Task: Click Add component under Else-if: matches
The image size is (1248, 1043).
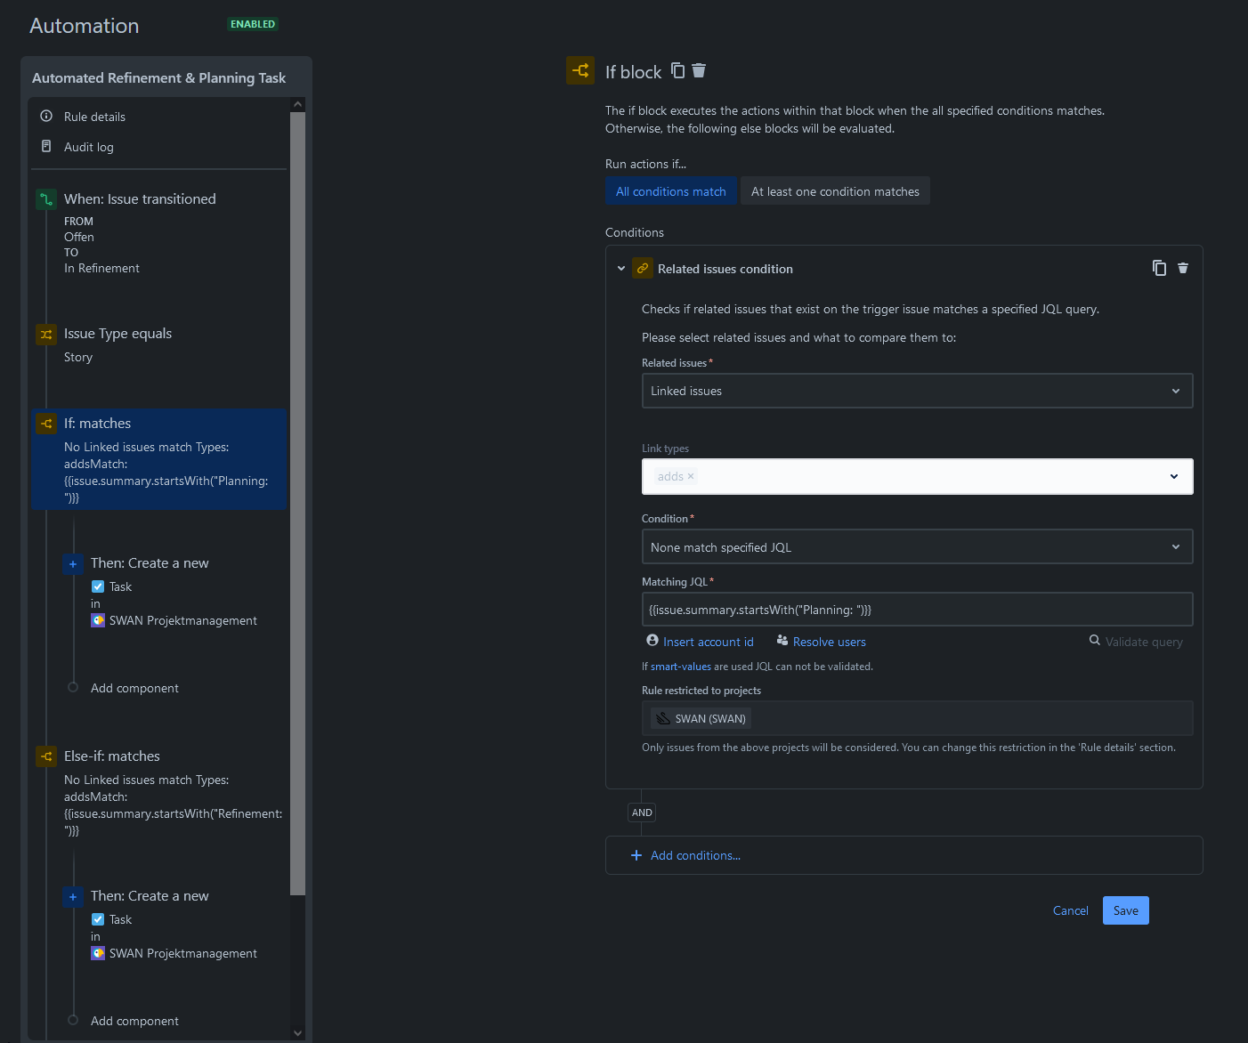Action: [134, 1021]
